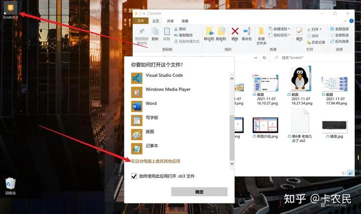The width and height of the screenshot is (361, 214).
Task: Select the 键盘.jpg keyboard image
Action: (334, 129)
